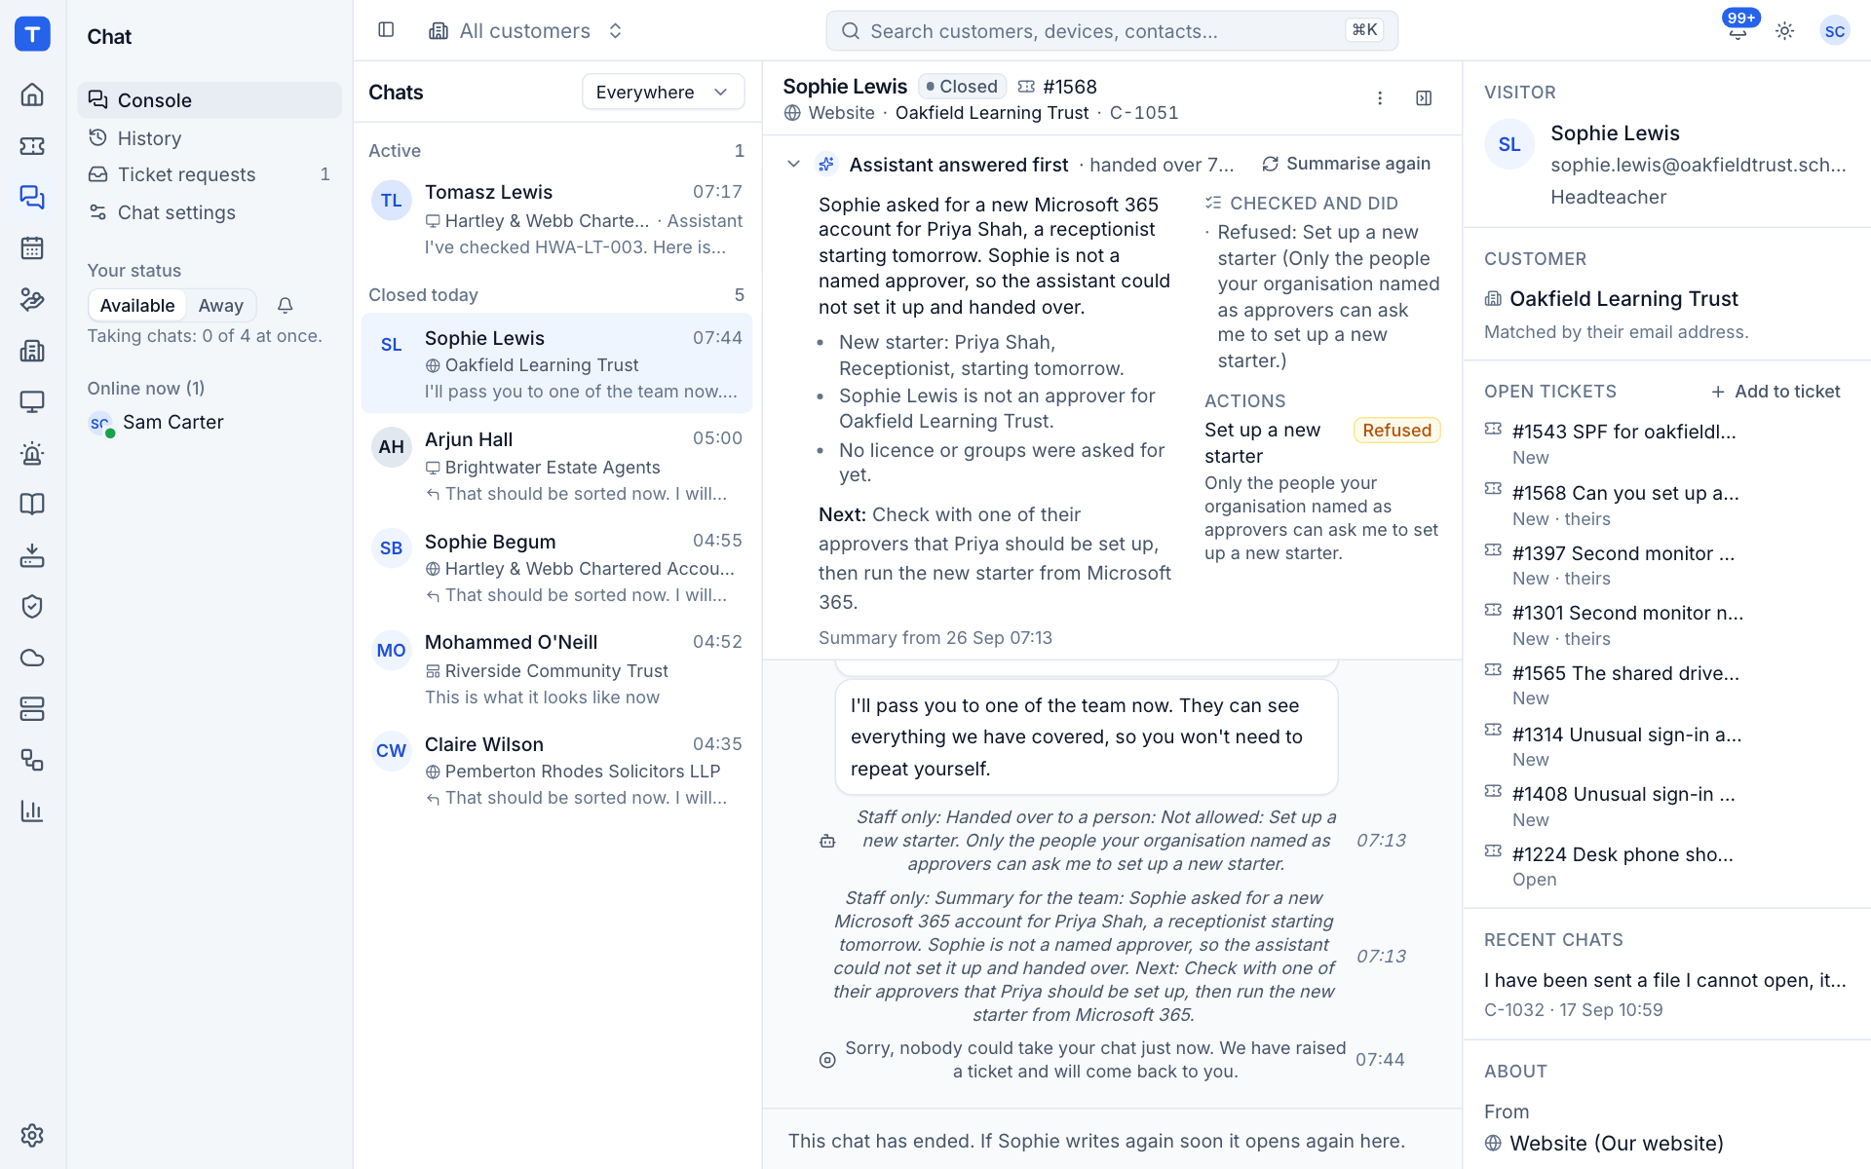Switch theme using the sun icon
1871x1169 pixels.
(1784, 31)
